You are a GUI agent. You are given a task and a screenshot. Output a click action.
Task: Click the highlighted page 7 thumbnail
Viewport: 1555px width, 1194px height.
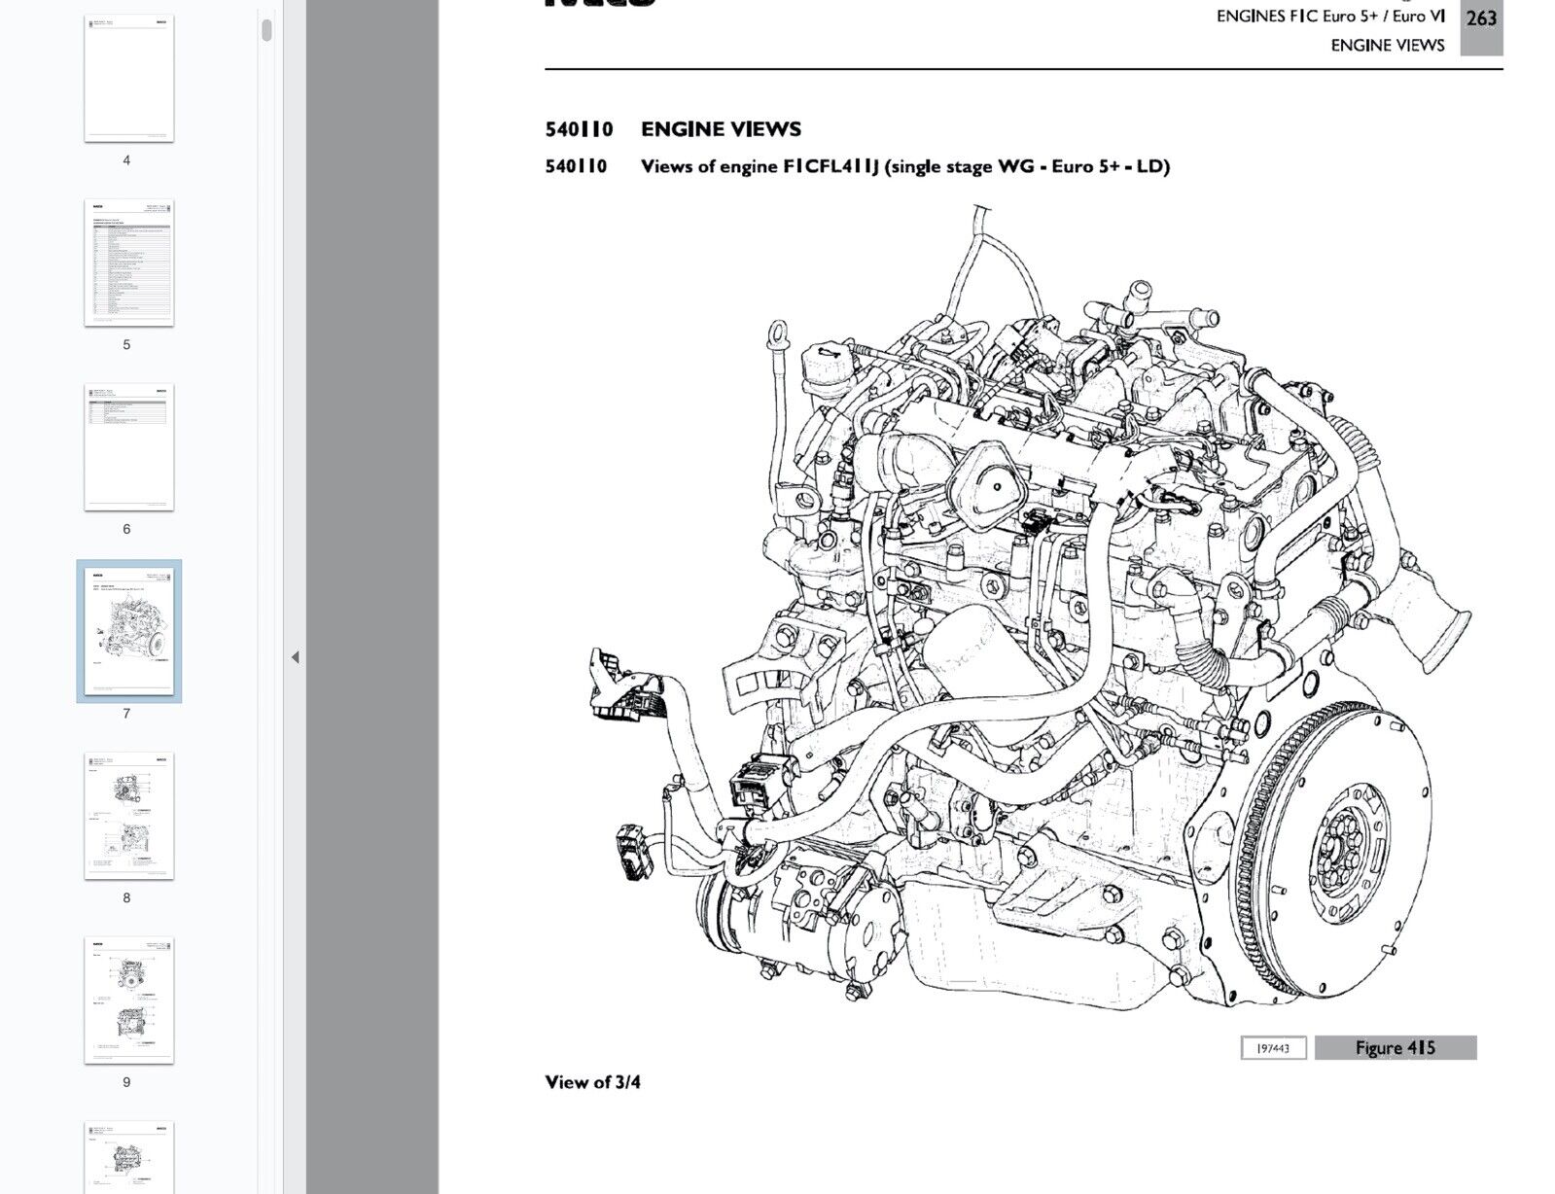[128, 631]
